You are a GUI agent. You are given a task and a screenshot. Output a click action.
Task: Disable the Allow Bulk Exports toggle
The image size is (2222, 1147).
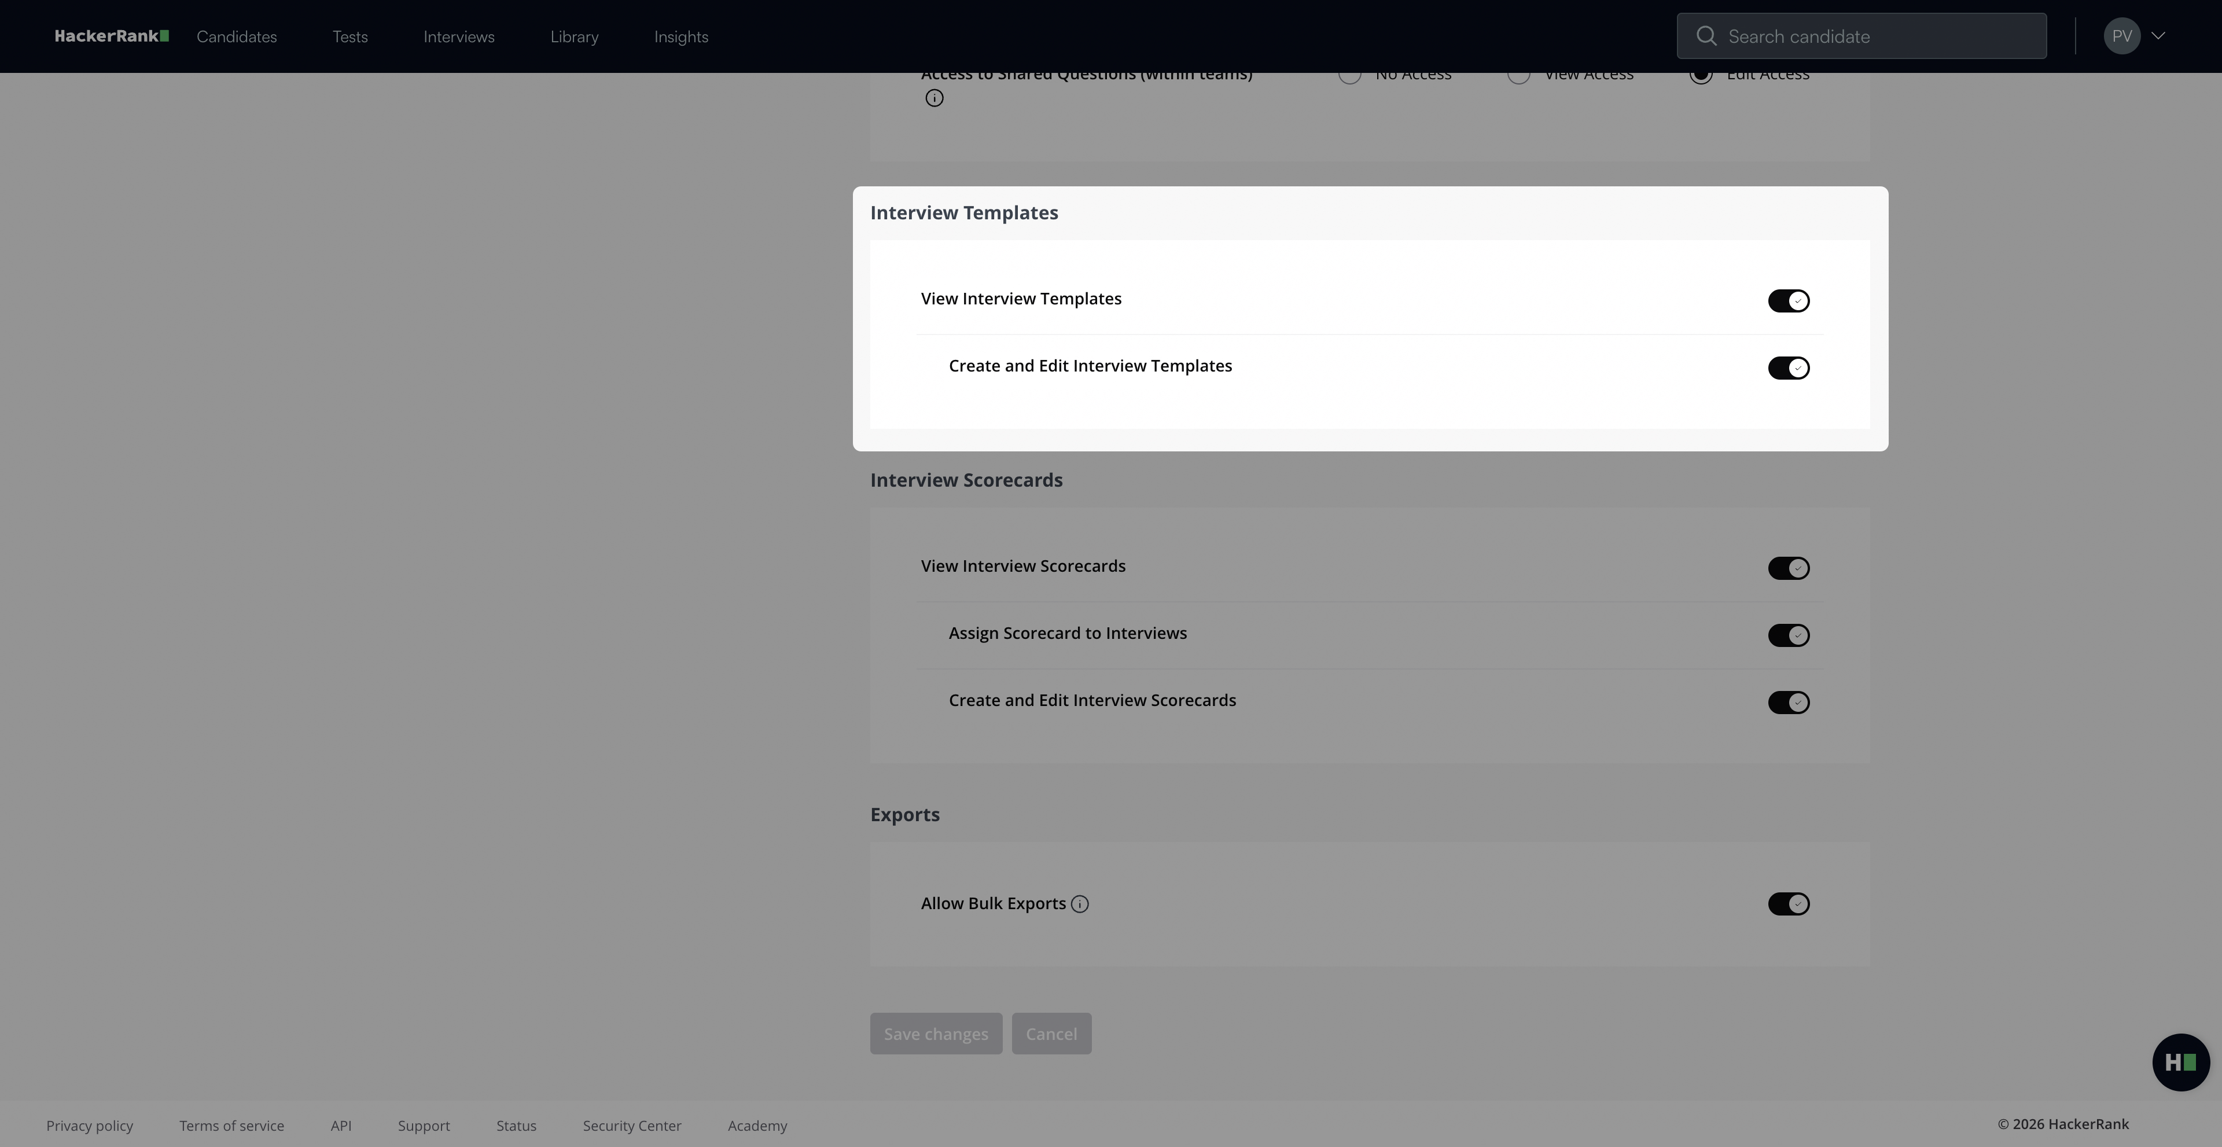[1788, 903]
